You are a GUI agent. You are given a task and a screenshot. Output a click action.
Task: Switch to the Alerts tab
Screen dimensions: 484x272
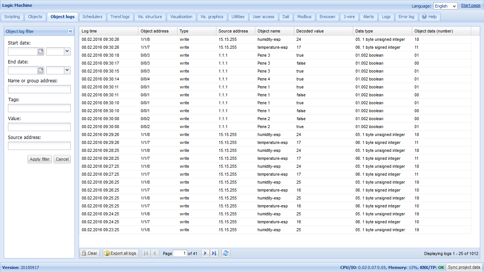coord(368,17)
